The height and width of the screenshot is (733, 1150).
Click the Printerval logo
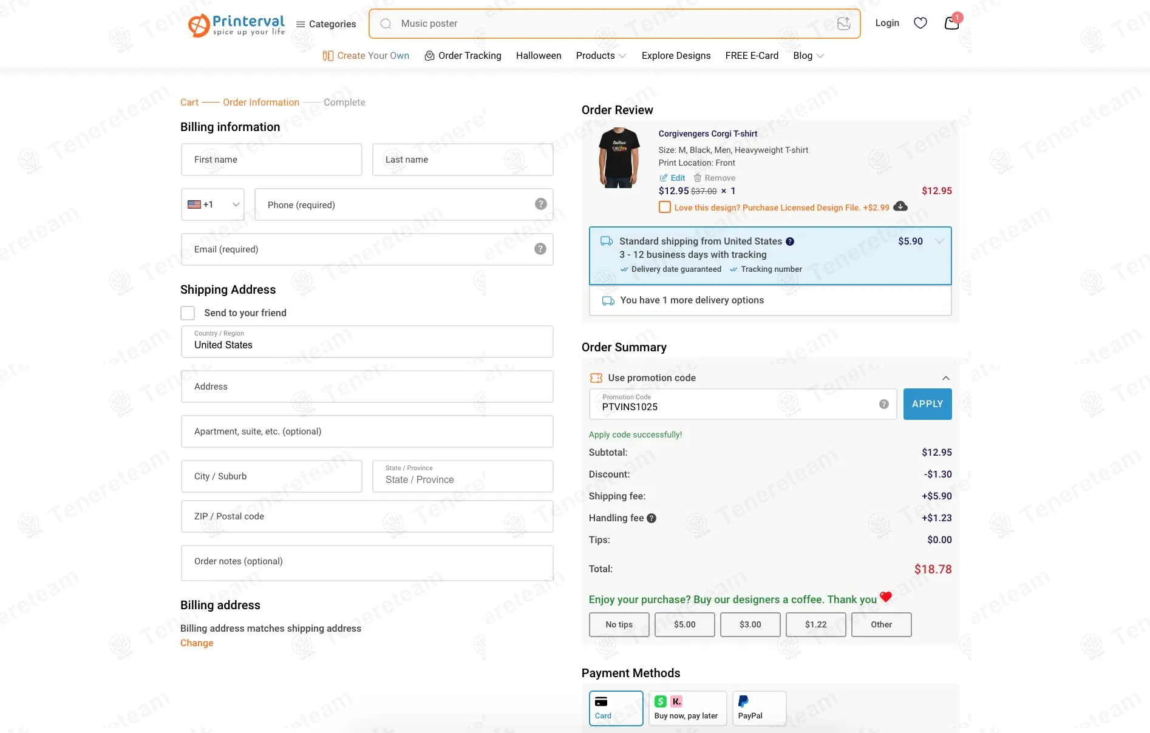pos(236,25)
